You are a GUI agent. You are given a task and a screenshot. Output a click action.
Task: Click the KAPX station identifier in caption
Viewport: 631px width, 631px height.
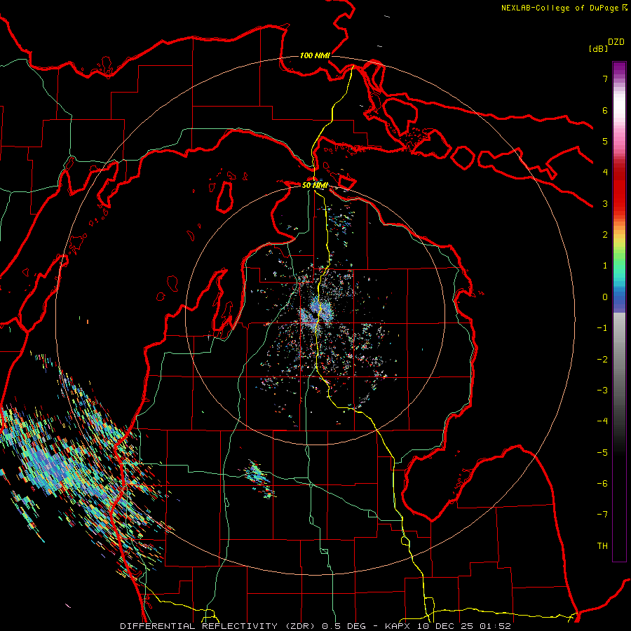398,626
